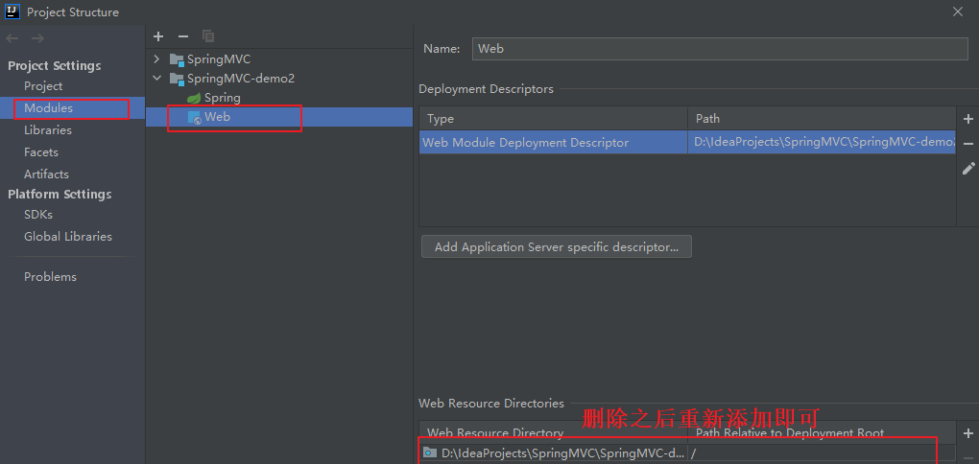Image resolution: width=979 pixels, height=464 pixels.
Task: Copy the selected module item
Action: 208,36
